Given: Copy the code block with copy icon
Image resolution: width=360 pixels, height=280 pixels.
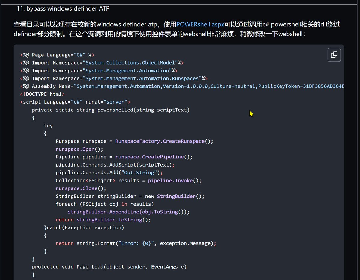Looking at the screenshot, I should [x=334, y=55].
